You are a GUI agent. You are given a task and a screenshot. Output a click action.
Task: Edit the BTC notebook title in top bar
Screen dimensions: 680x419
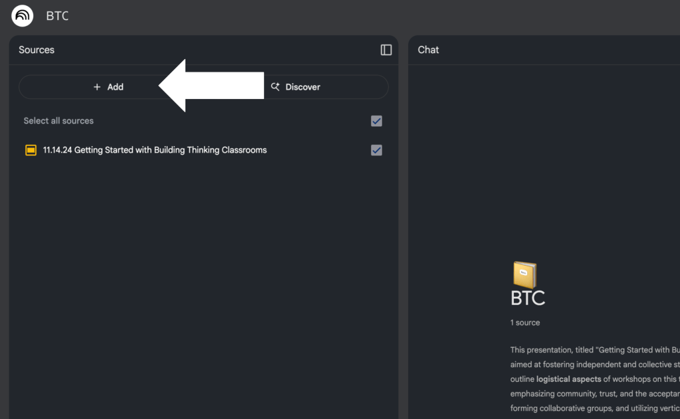pyautogui.click(x=57, y=16)
